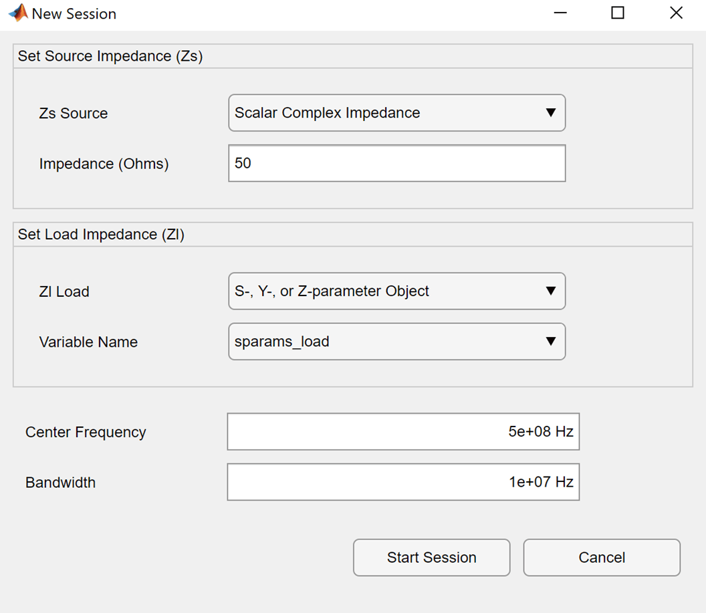Expand the Zl Load dropdown menu
The image size is (706, 613).
[x=397, y=291]
